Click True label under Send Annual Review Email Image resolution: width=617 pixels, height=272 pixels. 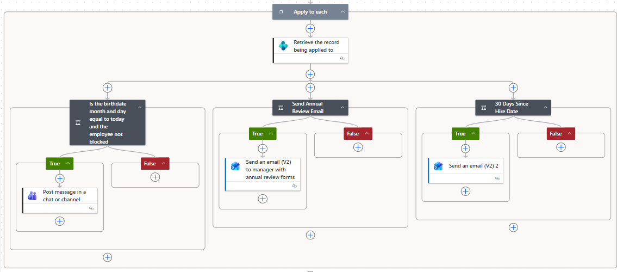click(257, 134)
